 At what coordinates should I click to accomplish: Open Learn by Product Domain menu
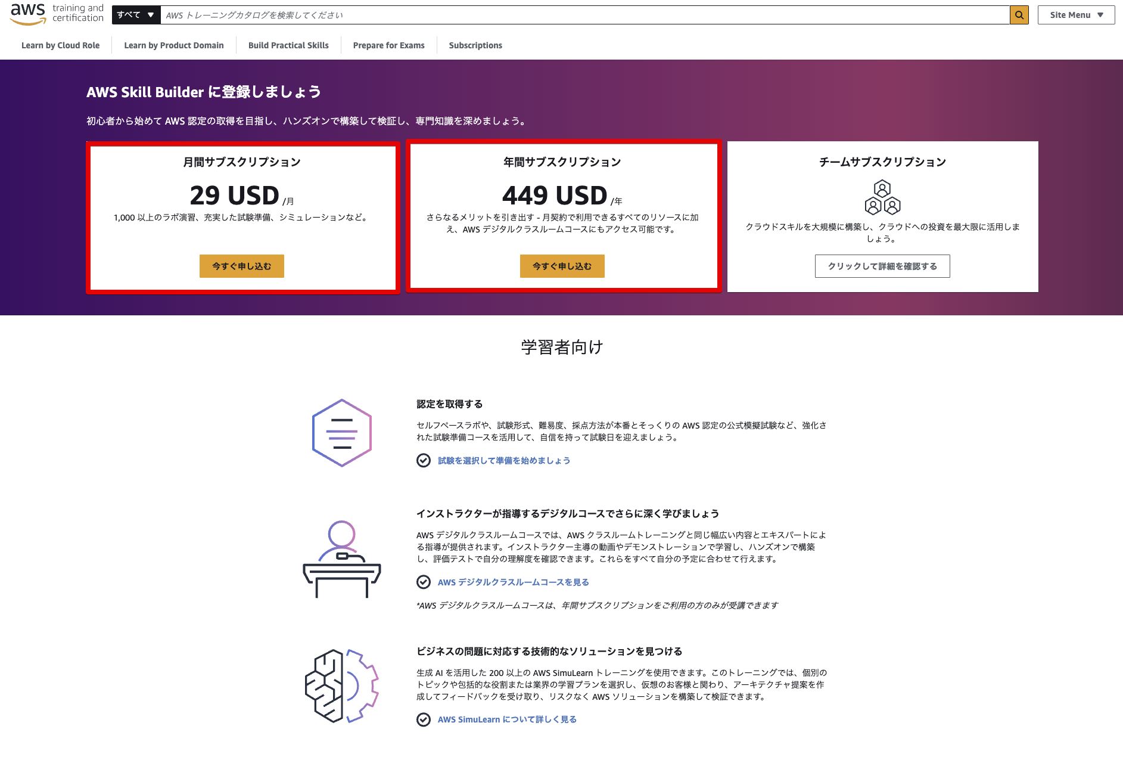(x=174, y=45)
